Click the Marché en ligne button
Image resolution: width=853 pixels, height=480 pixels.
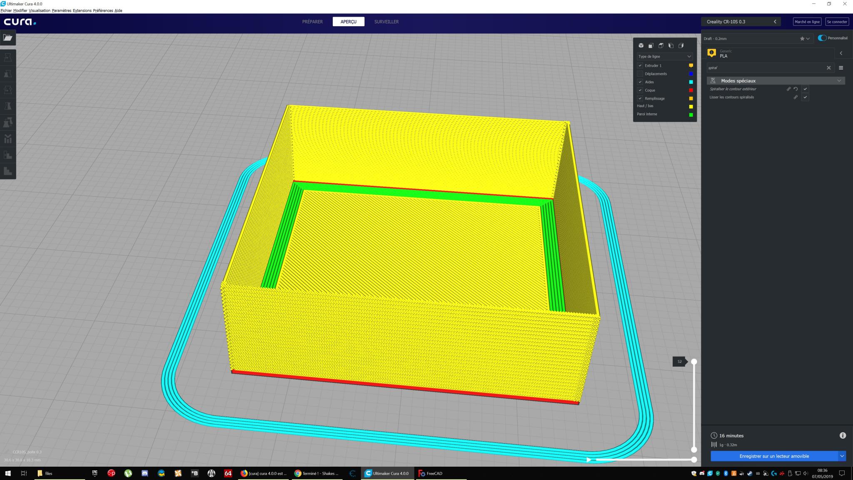807,22
